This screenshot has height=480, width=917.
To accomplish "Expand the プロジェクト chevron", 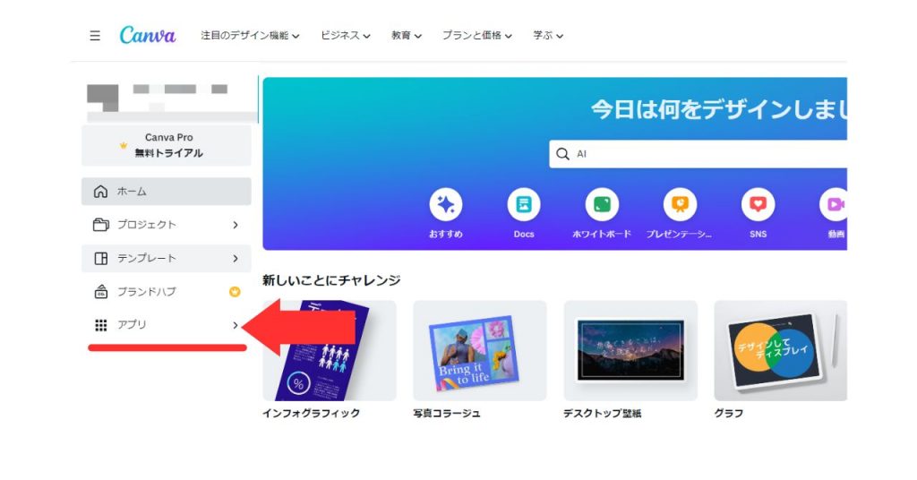I will pyautogui.click(x=236, y=225).
